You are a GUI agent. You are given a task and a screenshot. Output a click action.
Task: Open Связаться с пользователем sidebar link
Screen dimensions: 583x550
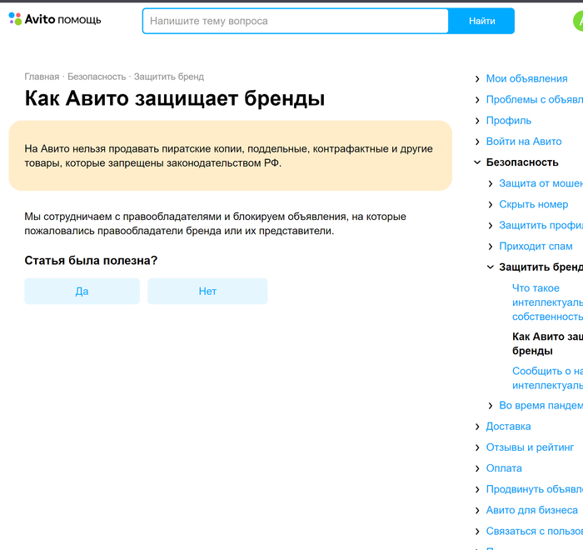[x=535, y=531]
